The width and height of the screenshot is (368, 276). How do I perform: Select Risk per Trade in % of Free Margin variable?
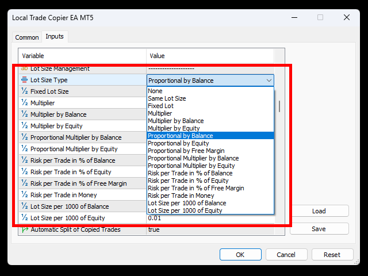tap(79, 183)
